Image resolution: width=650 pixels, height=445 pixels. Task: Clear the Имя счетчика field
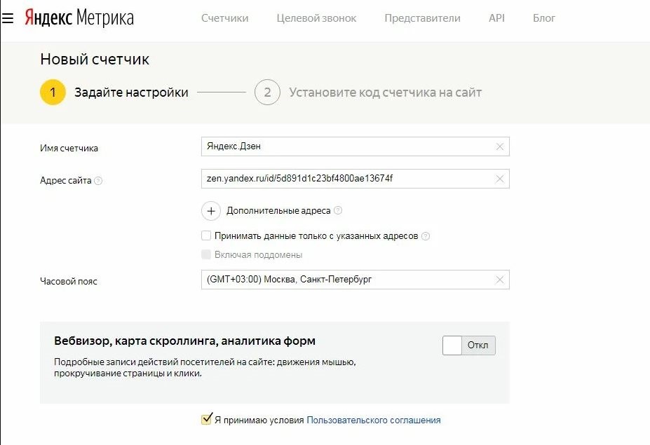tap(499, 146)
